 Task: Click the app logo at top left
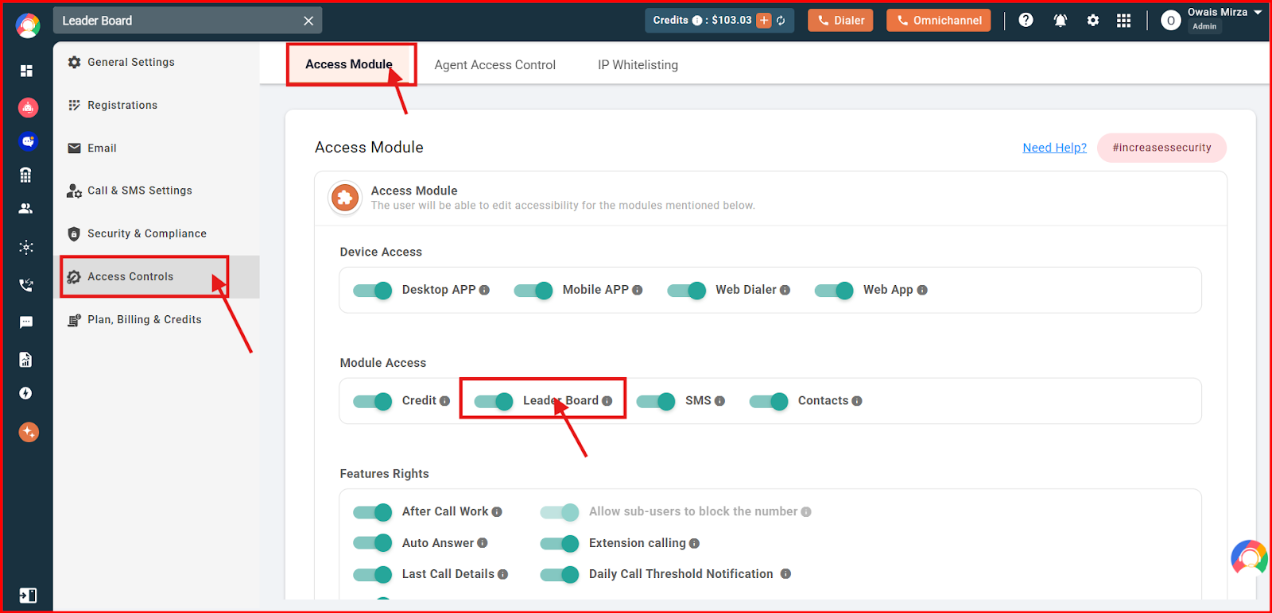click(x=28, y=25)
